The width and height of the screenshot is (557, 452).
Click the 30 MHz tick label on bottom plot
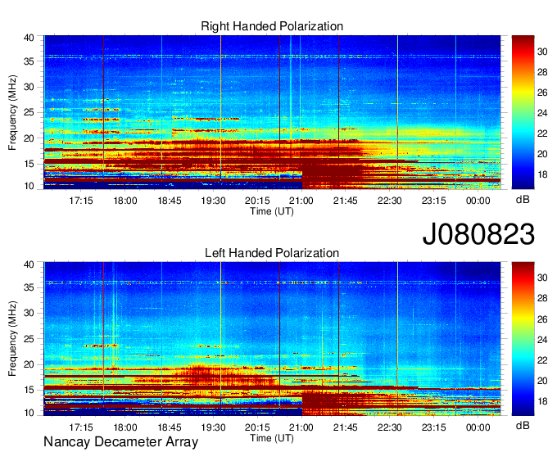tap(29, 313)
